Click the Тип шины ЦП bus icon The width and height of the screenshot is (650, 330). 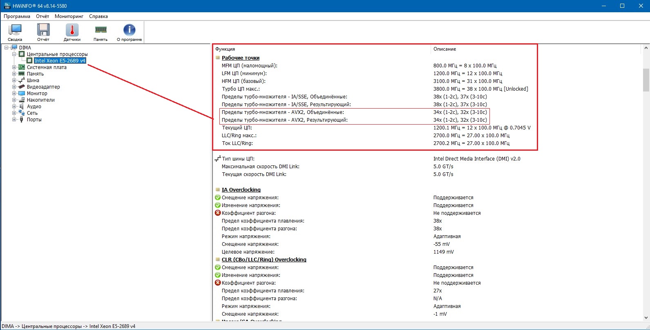pyautogui.click(x=218, y=158)
